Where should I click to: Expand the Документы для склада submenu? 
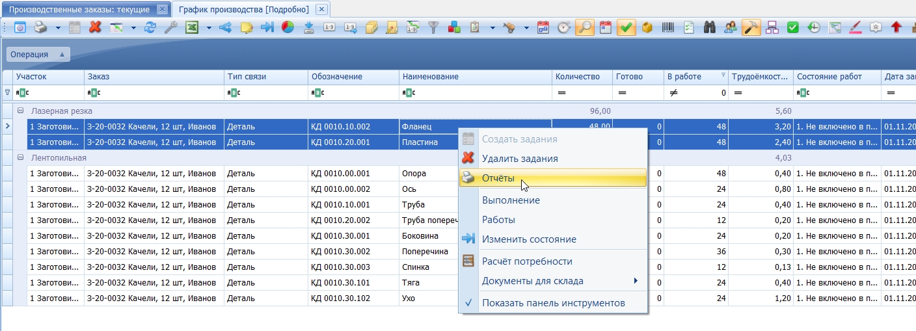click(x=552, y=281)
